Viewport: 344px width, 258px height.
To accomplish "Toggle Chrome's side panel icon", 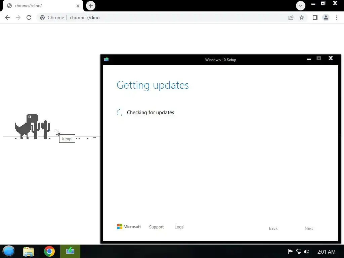I will pos(315,17).
